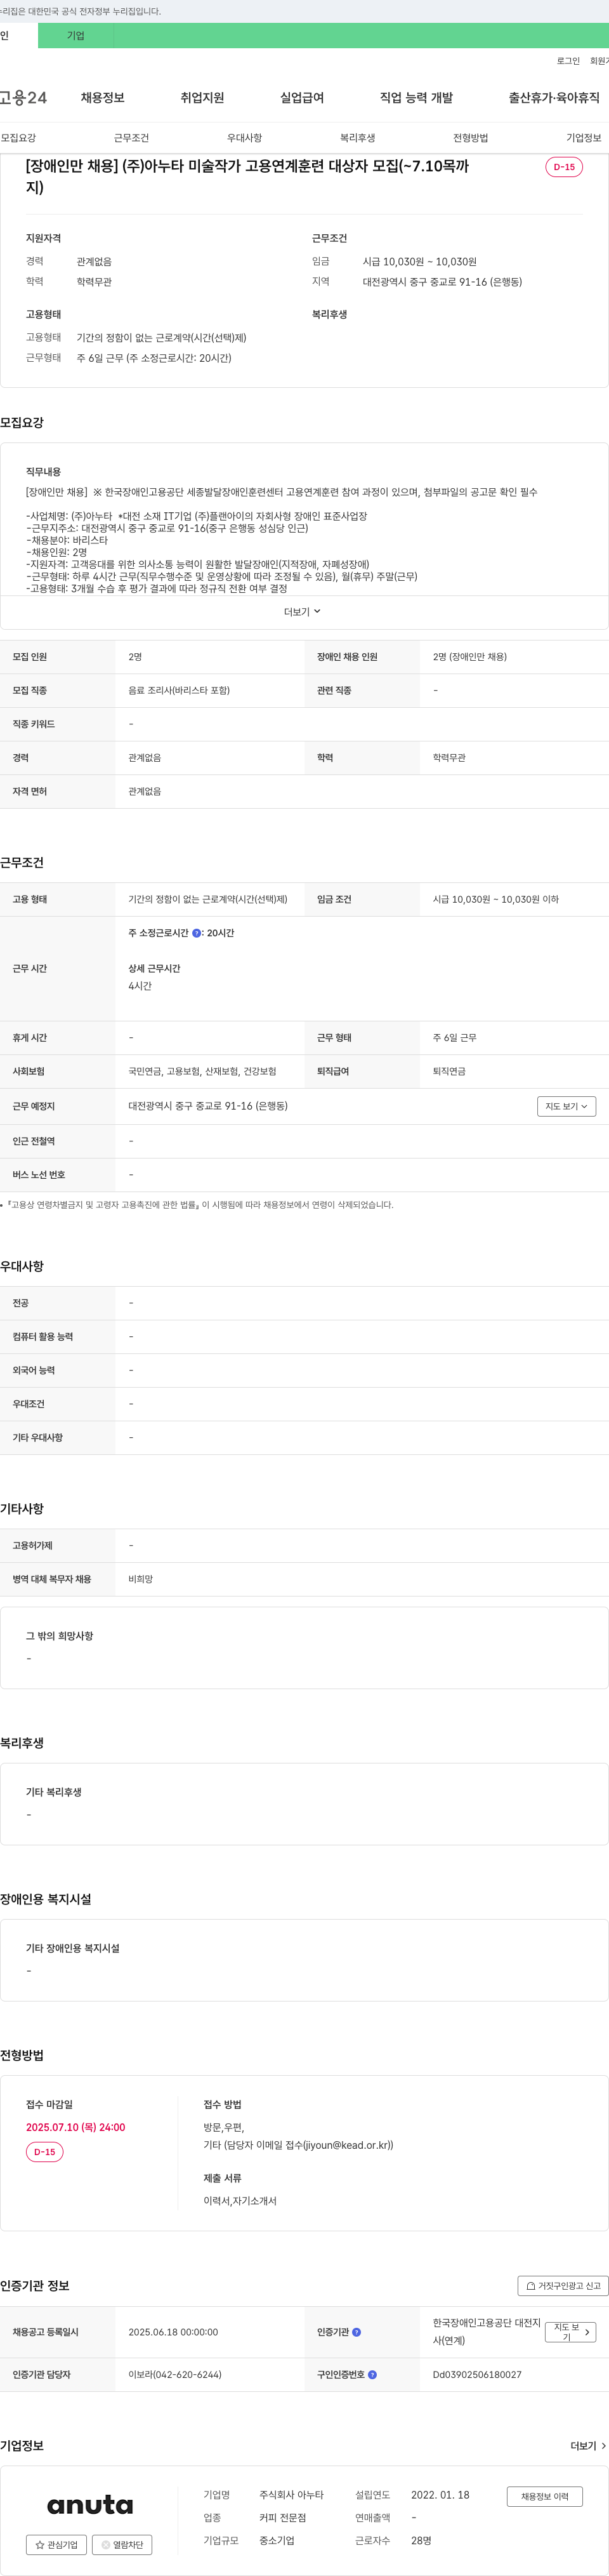Select industry value 커피 전문점

pos(282,2518)
